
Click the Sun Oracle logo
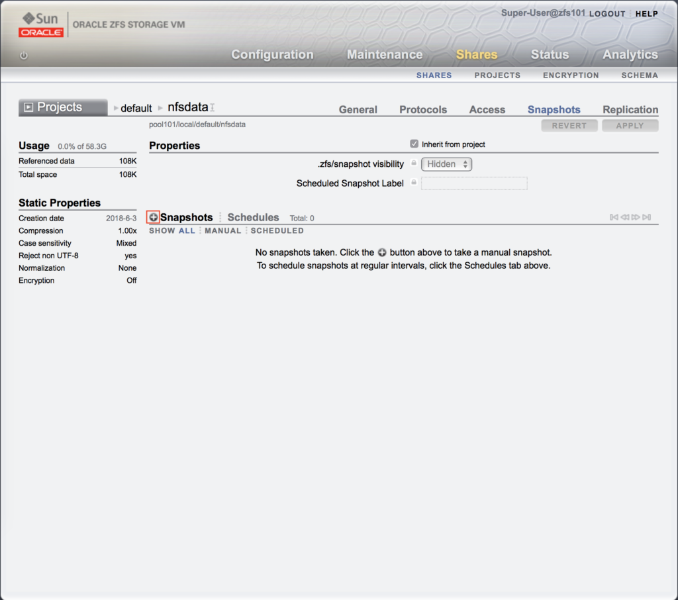(x=40, y=25)
